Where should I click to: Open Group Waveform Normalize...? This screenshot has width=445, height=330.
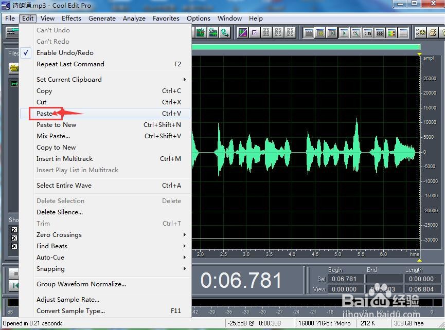point(105,284)
